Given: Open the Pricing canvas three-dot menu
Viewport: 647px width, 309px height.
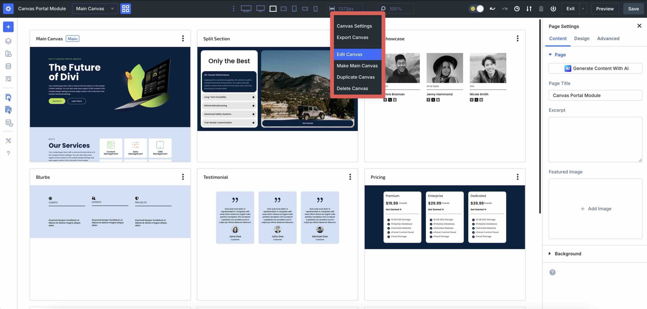Looking at the screenshot, I should [518, 177].
